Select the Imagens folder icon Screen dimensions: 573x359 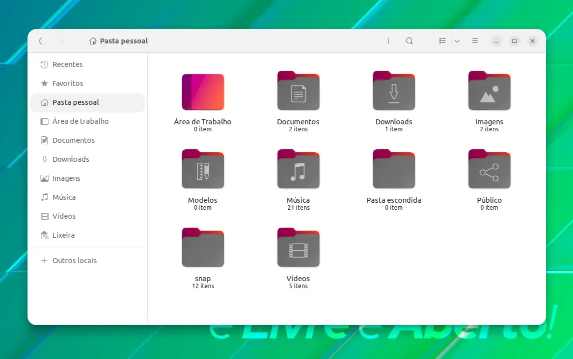click(x=489, y=90)
